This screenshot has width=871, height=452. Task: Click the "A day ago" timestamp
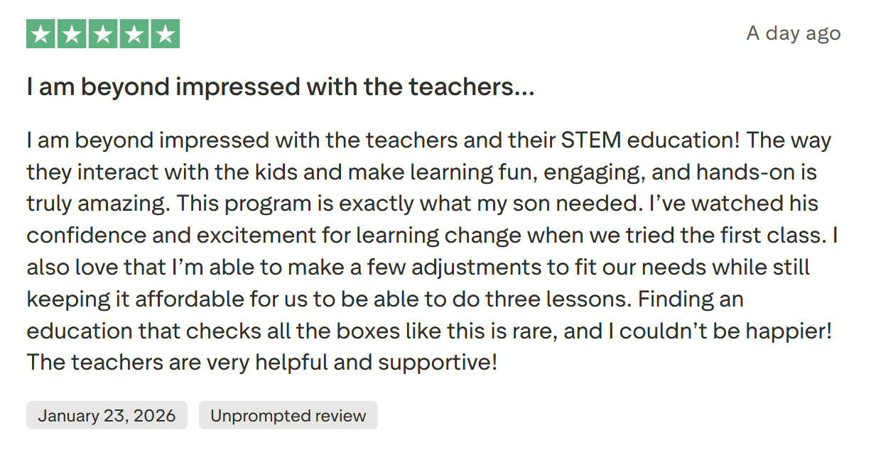pyautogui.click(x=793, y=33)
